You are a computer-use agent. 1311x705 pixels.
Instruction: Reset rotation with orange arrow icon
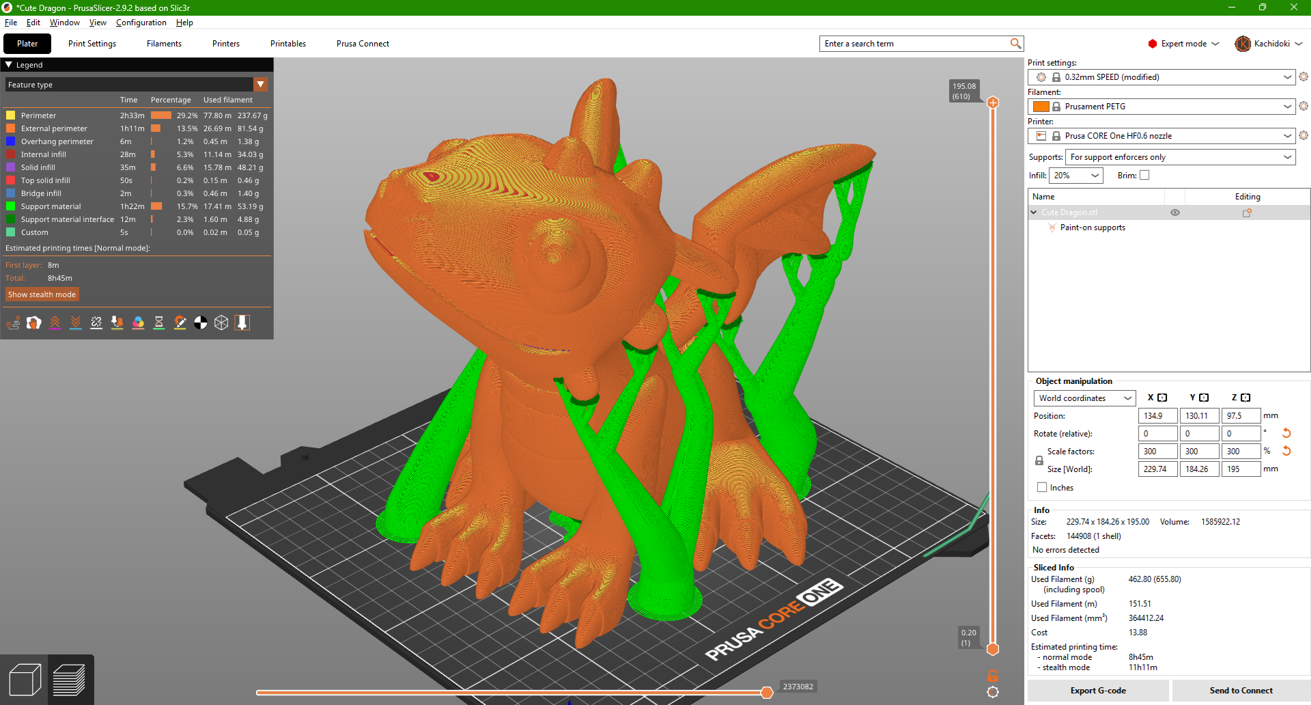point(1286,433)
